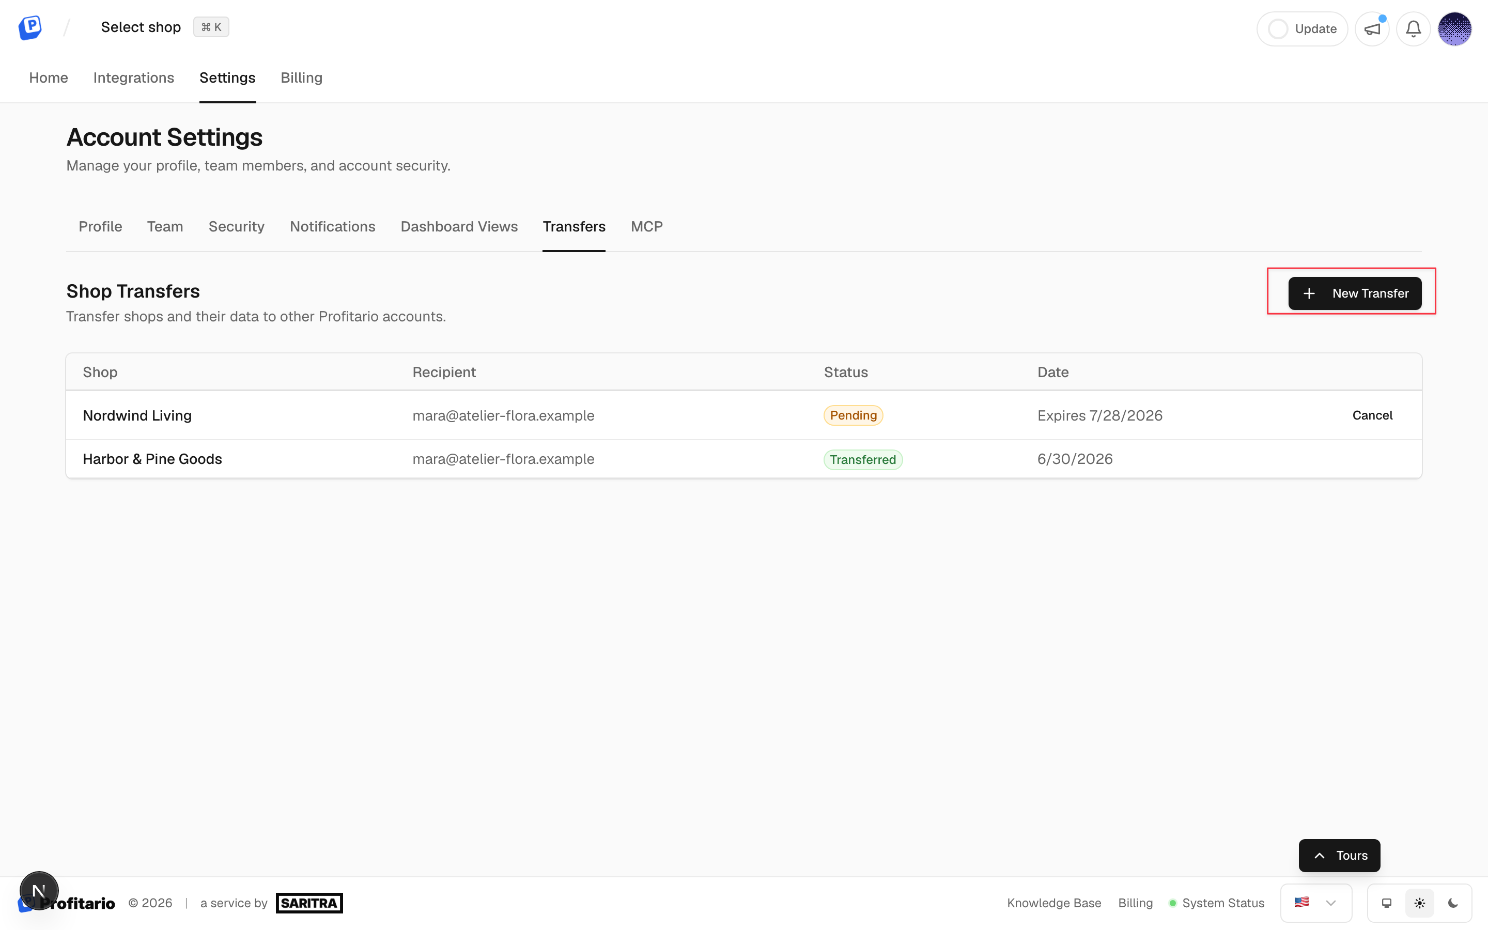Viewport: 1488px width, 930px height.
Task: Click the Profitario footer wordmark
Action: [x=77, y=903]
